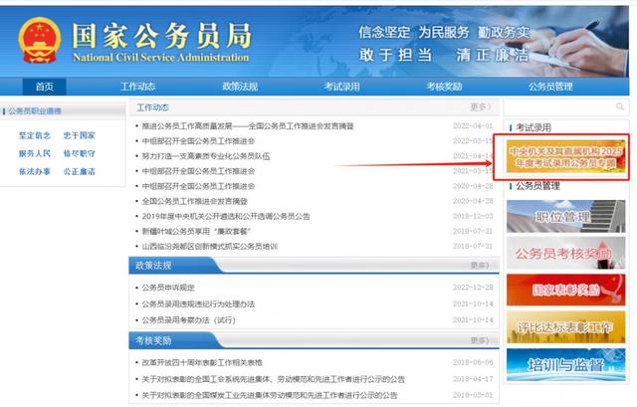637x407 pixels.
Task: Open the 公务员管理 nav menu
Action: coord(550,87)
